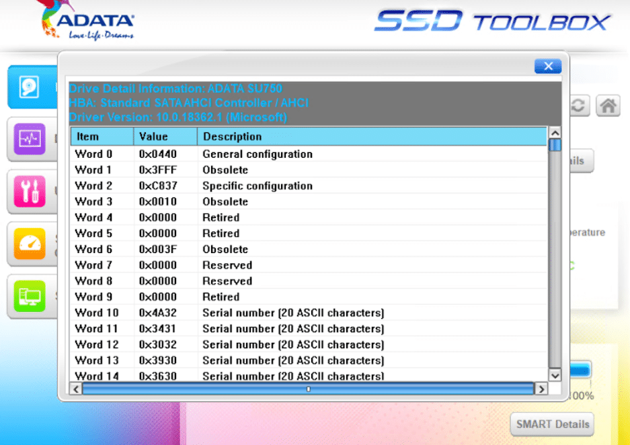The image size is (630, 445).
Task: Click the horizontal scrollbar thumb
Action: tap(308, 389)
